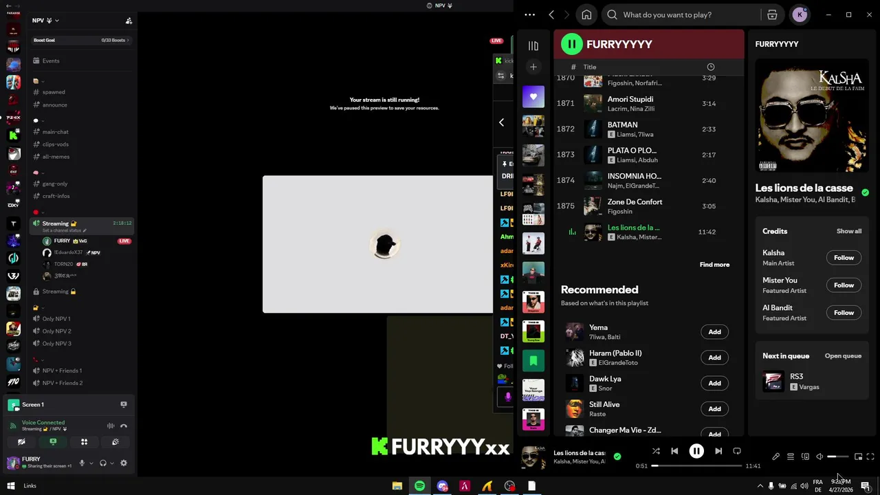The height and width of the screenshot is (495, 880).
Task: Pause playback in bottom player bar
Action: (x=696, y=451)
